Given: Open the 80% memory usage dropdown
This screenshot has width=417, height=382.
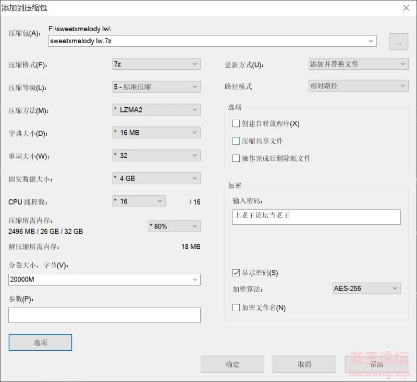Looking at the screenshot, I should click(175, 226).
